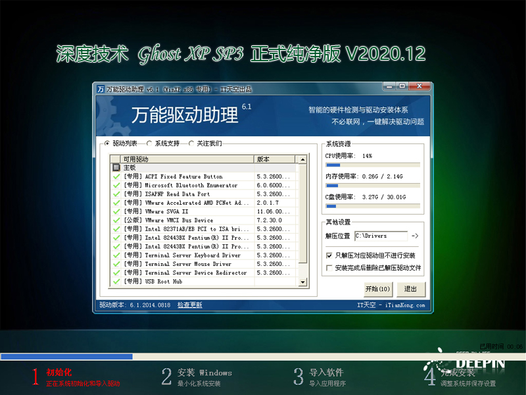Viewport: 526px width, 395px height.
Task: Click the green checkmark beside ACPI Fixed Feature Button
Action: (117, 176)
